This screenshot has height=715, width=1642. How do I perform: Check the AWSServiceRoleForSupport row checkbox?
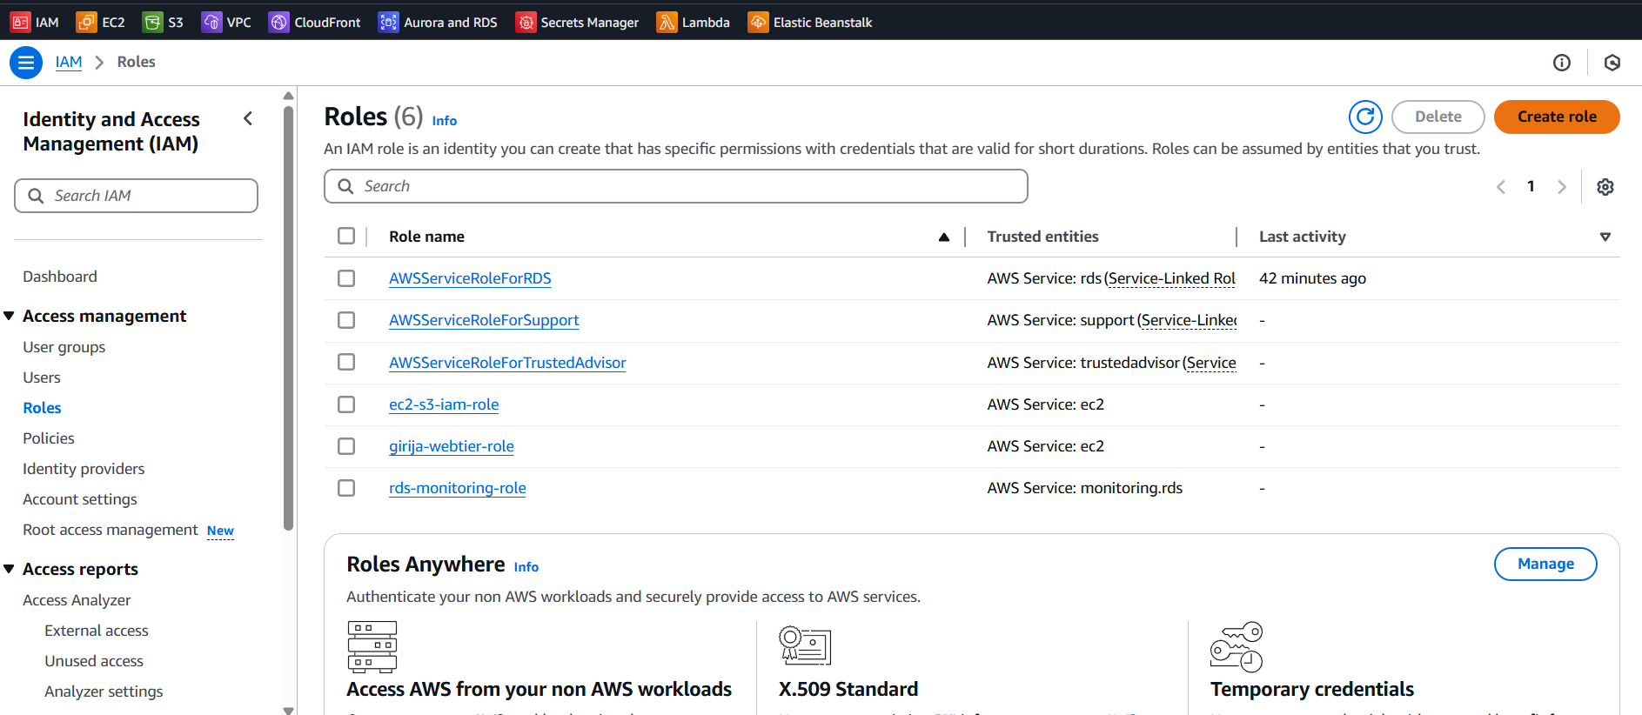point(346,320)
